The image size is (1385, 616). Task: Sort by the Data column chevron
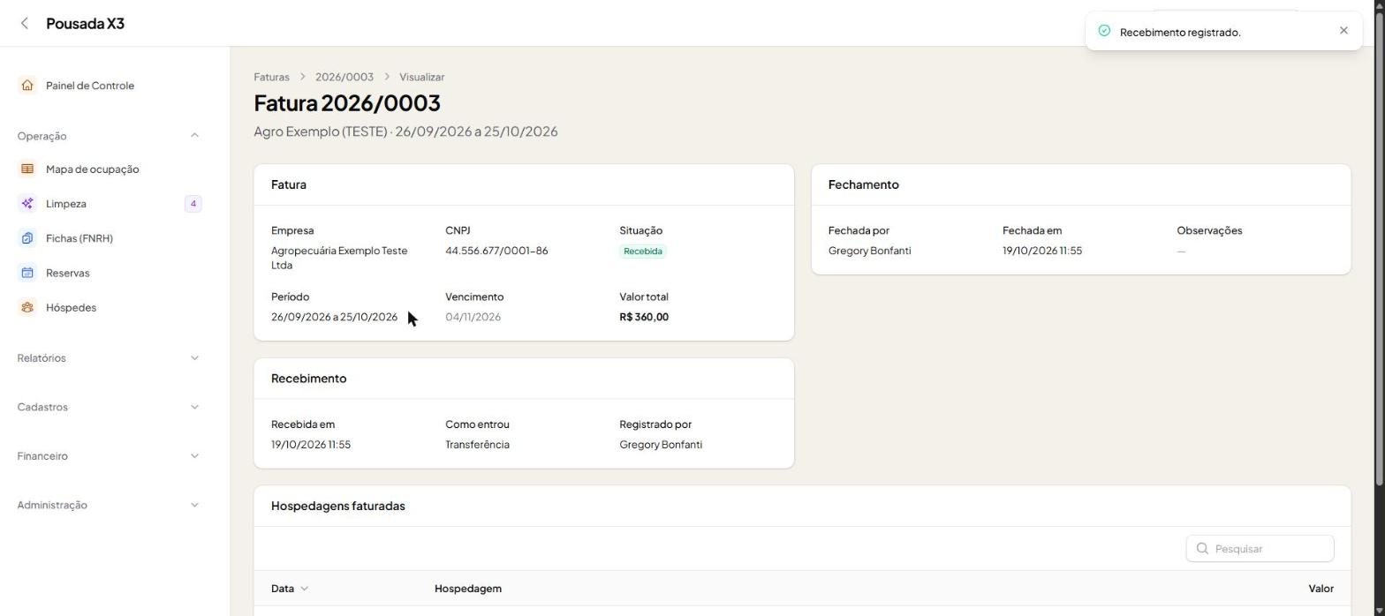coord(305,589)
